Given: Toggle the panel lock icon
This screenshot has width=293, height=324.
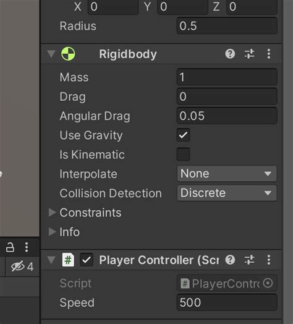Looking at the screenshot, I should [x=10, y=247].
